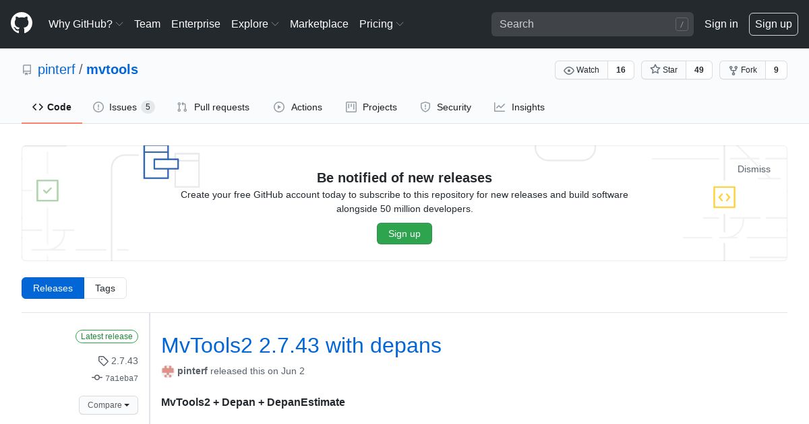Open the Team page

(x=147, y=24)
